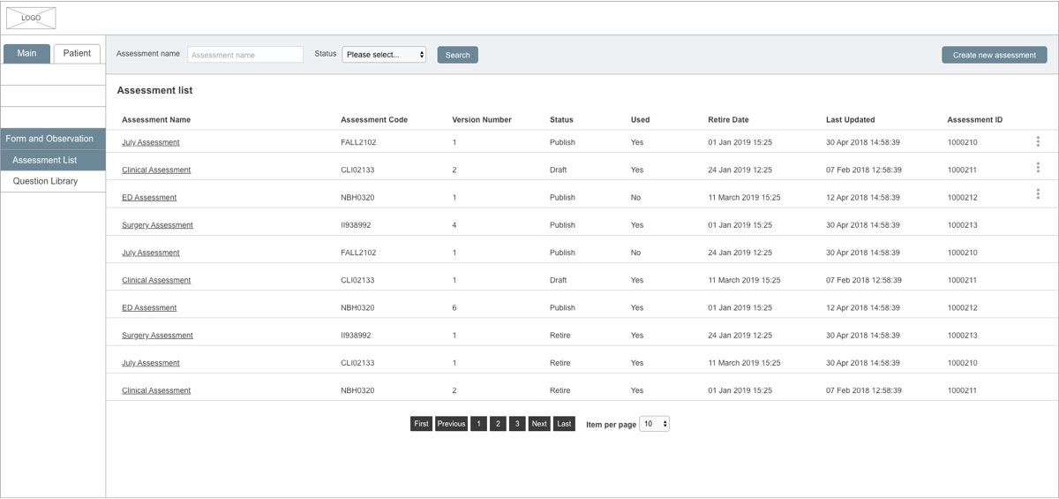
Task: Click the Status column header
Action: point(561,120)
